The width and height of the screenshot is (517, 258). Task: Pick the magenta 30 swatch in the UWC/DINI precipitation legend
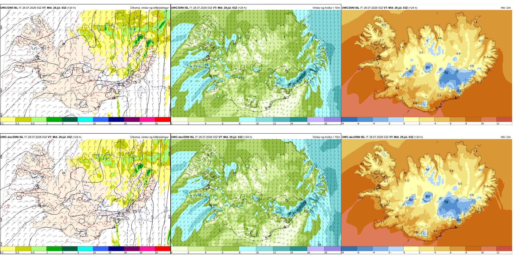147,119
